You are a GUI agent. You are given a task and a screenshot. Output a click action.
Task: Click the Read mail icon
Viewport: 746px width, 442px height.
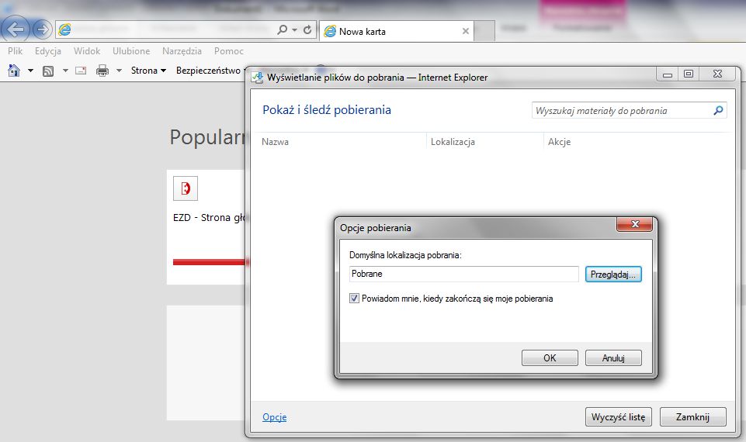click(x=81, y=71)
